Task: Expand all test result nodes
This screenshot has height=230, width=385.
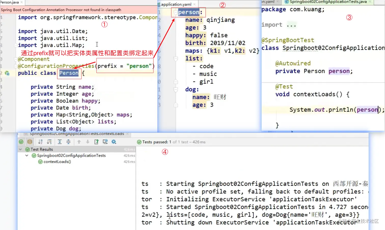Action: (x=60, y=142)
